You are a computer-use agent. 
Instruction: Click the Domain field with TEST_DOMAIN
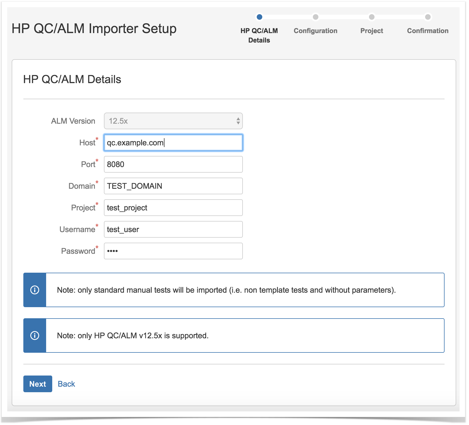(173, 186)
